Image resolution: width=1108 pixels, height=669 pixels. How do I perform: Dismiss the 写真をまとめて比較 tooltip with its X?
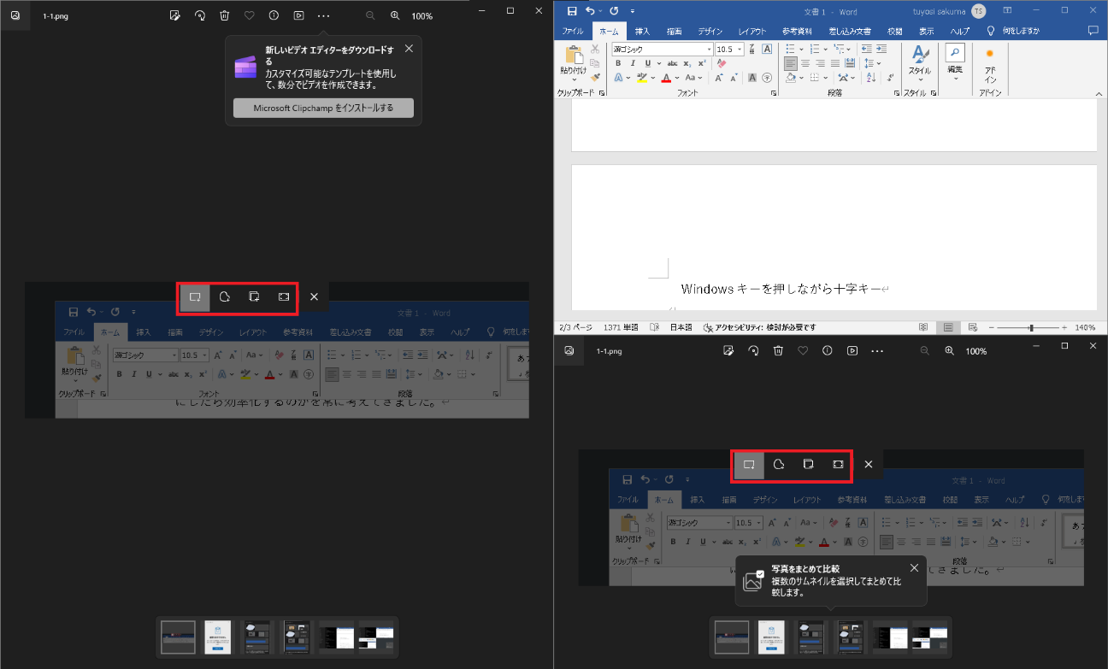(x=914, y=567)
